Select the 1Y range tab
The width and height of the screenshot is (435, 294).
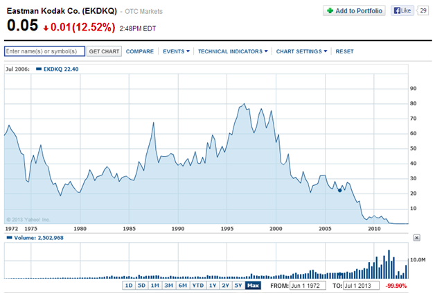coord(213,286)
